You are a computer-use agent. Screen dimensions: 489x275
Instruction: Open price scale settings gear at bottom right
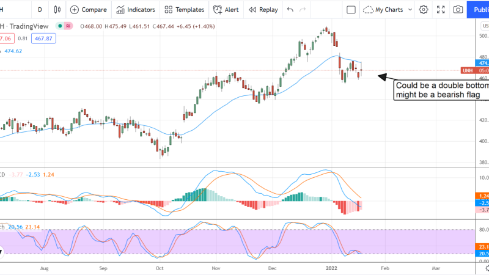click(485, 268)
